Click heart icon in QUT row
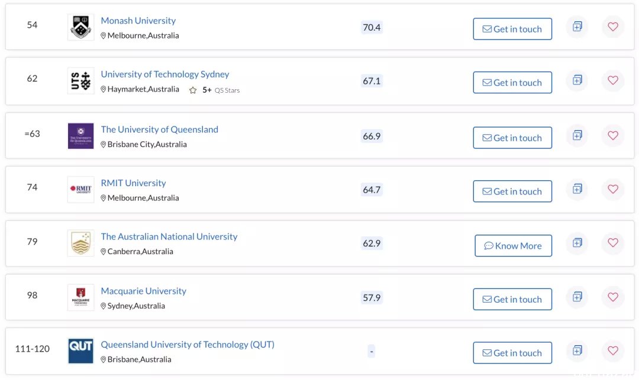The image size is (639, 380). (613, 350)
